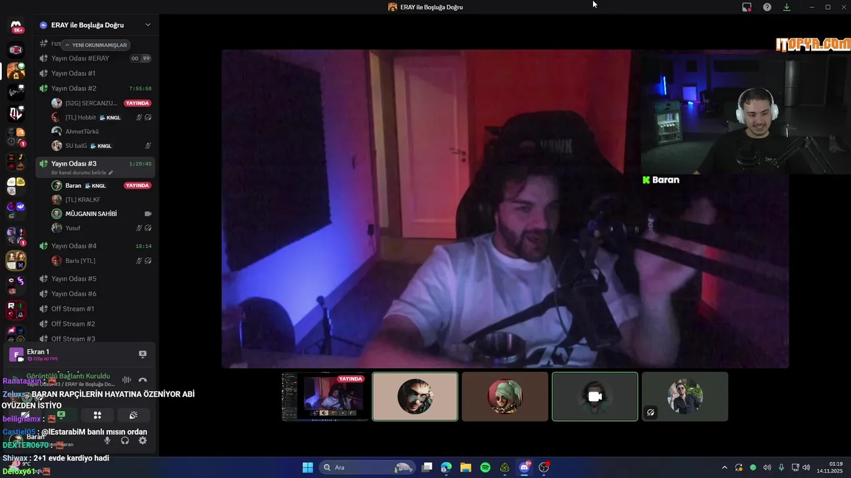The image size is (851, 478).
Task: Toggle noise suppression waveform icon
Action: 126,380
